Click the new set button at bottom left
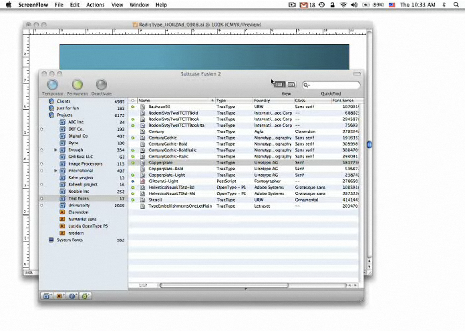The width and height of the screenshot is (465, 331). [x=46, y=296]
